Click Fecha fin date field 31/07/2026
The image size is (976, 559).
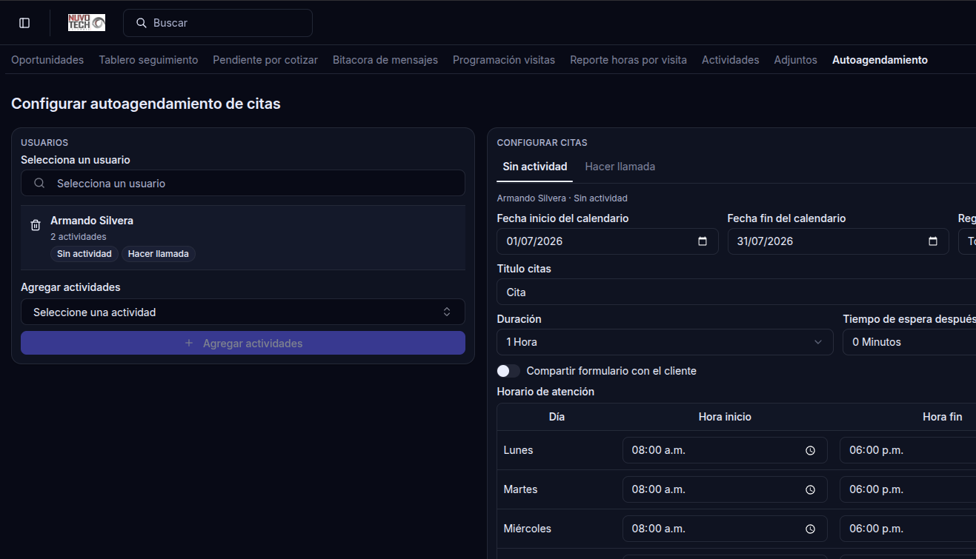click(x=838, y=241)
